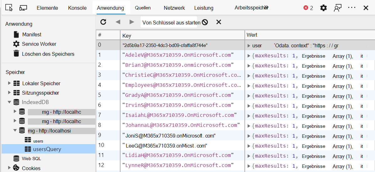Screen dimensions: 375x172
Task: Select the IsaiahL@M365x710359 key
Action: point(179,115)
